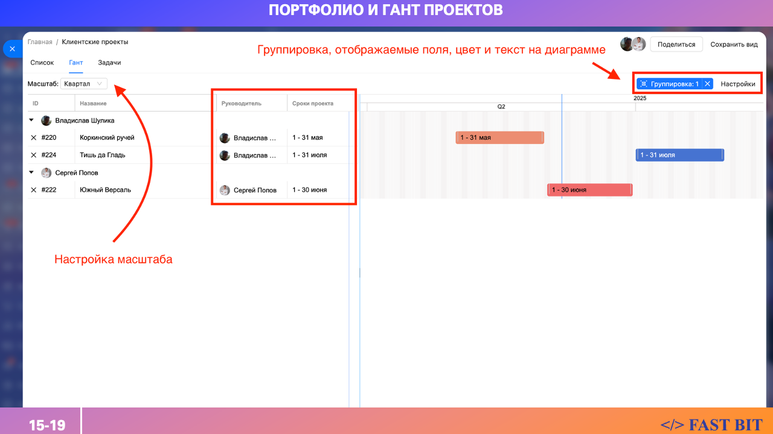Open project ID #224

tap(49, 155)
